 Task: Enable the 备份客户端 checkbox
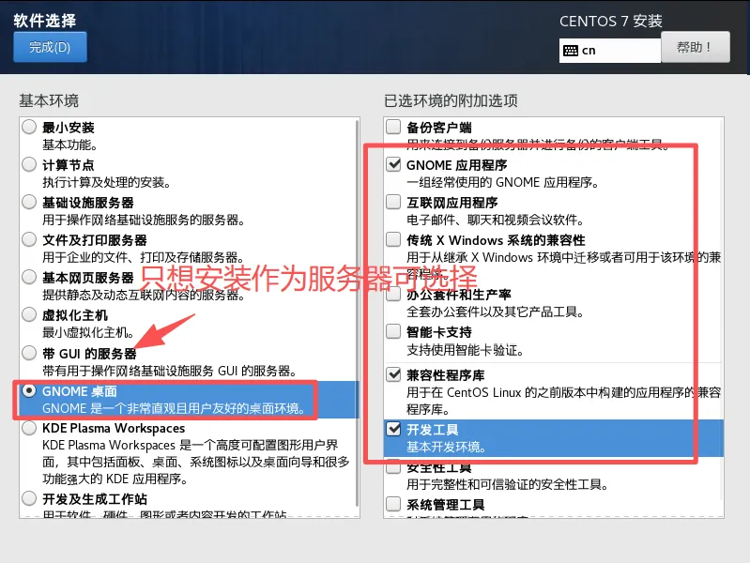tap(393, 127)
